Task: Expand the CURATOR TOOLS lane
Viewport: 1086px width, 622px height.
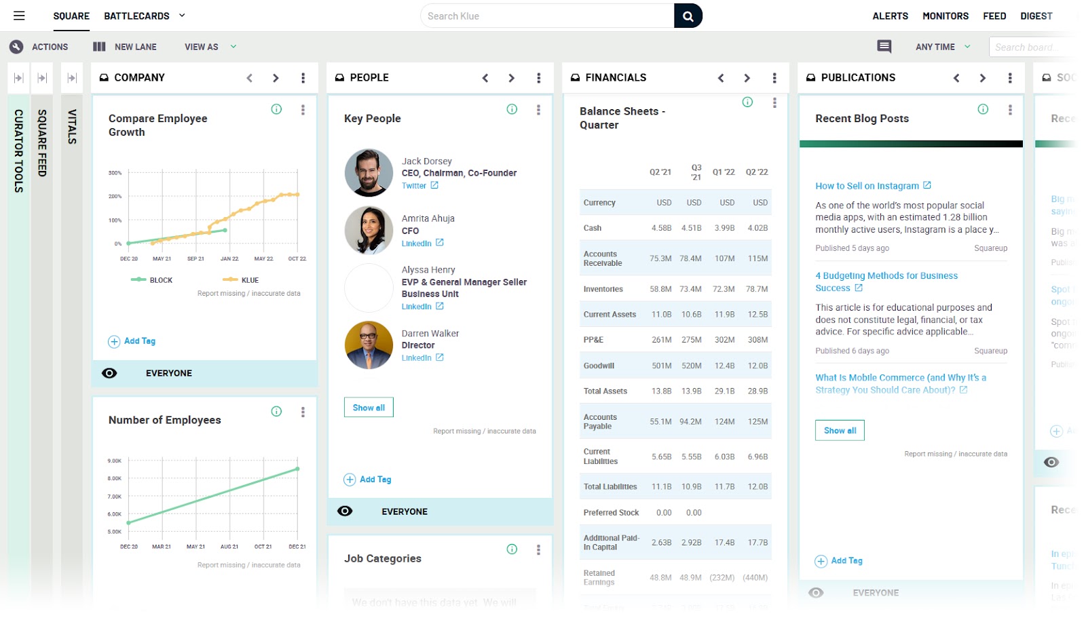Action: 18,78
